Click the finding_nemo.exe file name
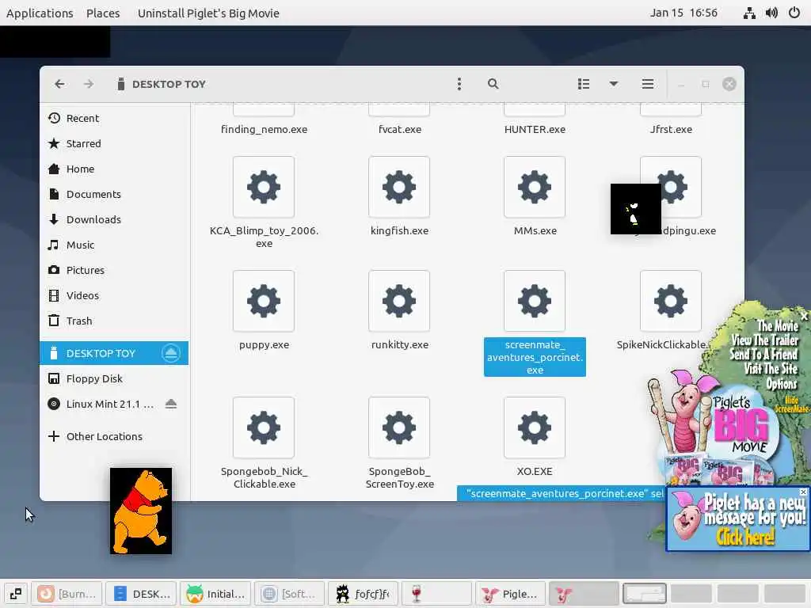Viewport: 811px width, 608px height. [264, 129]
